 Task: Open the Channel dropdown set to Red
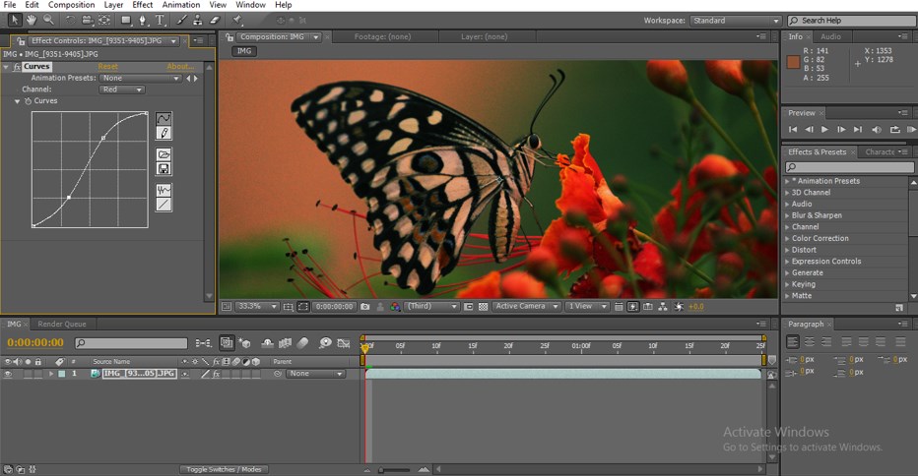click(x=123, y=89)
